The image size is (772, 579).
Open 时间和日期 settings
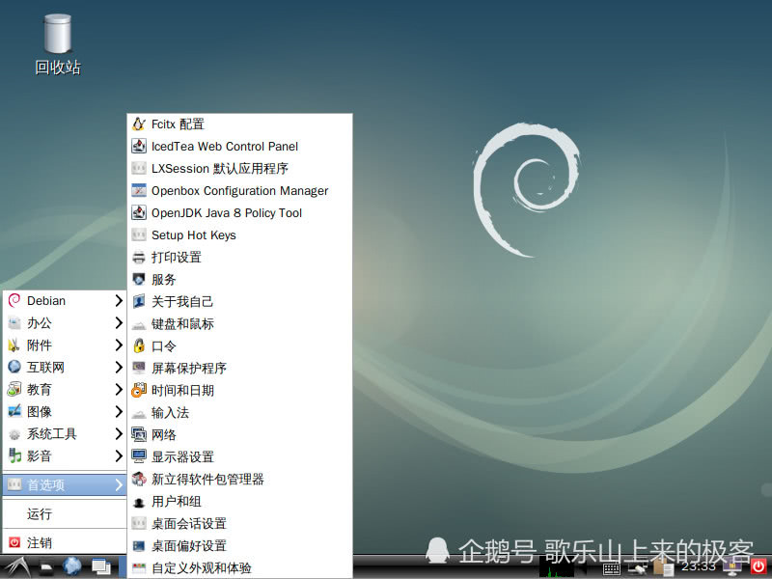point(239,391)
